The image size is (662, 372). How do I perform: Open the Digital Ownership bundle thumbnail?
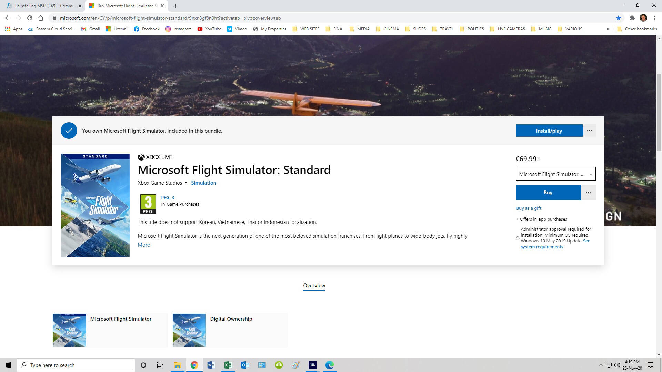pos(189,330)
